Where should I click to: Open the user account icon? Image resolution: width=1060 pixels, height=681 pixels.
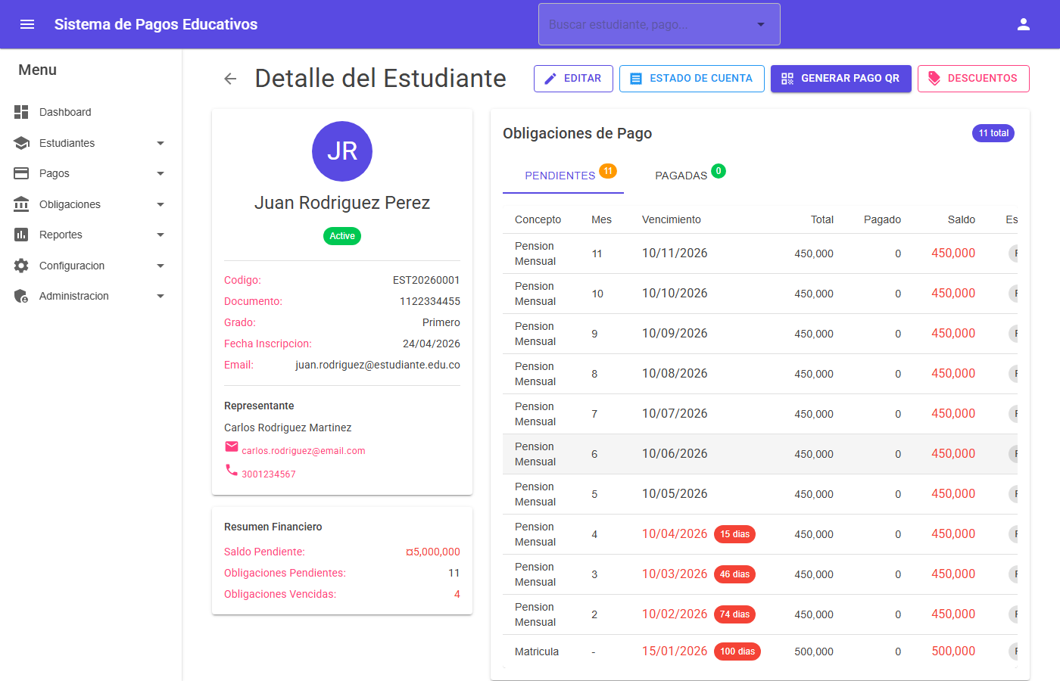[1024, 24]
